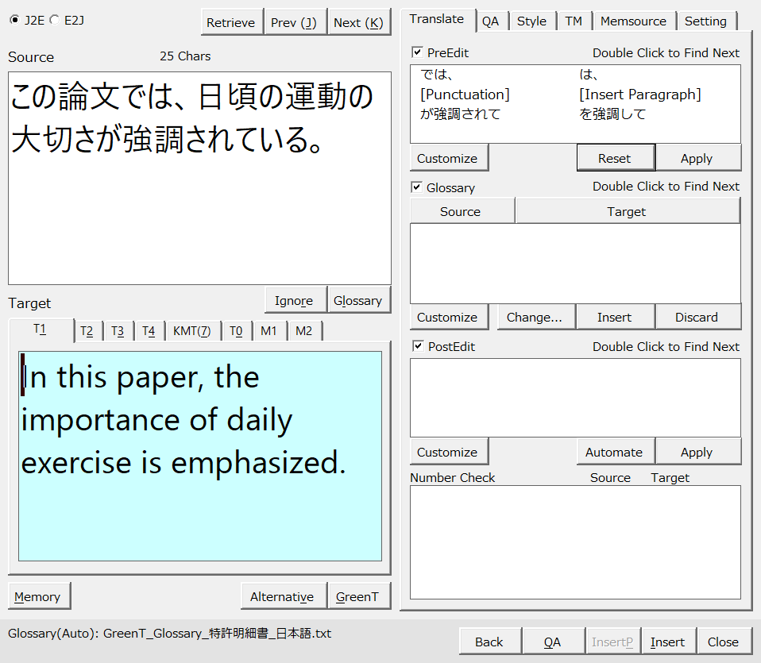Select the KMT(7) target tab
Viewport: 761px width, 663px height.
(191, 331)
